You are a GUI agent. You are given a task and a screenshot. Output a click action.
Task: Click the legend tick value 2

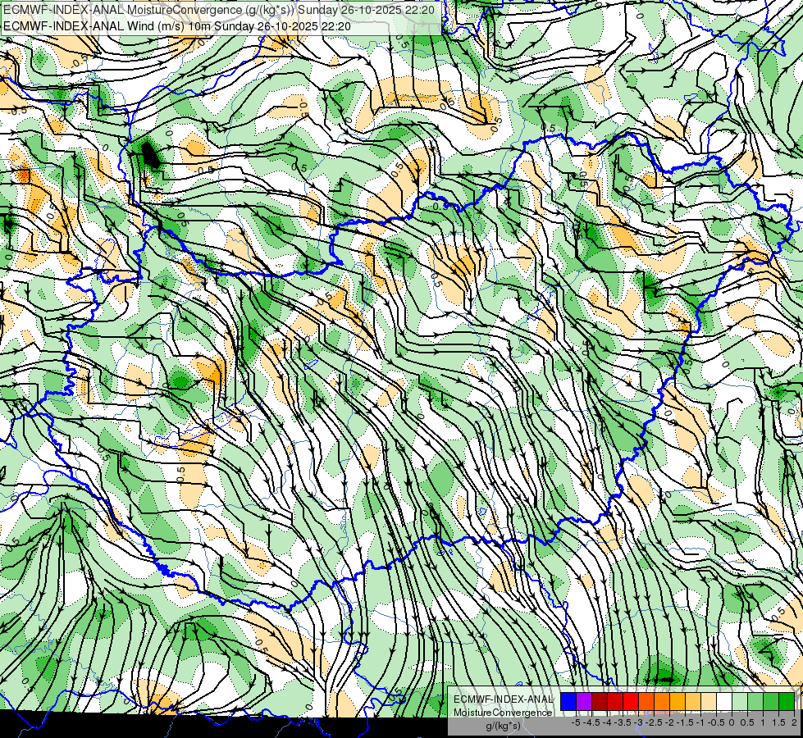794,722
